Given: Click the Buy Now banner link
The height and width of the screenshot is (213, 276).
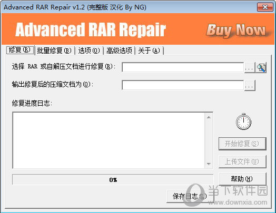Looking at the screenshot, I should pos(236,31).
